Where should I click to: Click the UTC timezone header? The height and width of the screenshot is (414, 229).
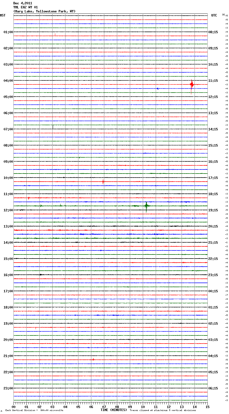click(x=214, y=15)
